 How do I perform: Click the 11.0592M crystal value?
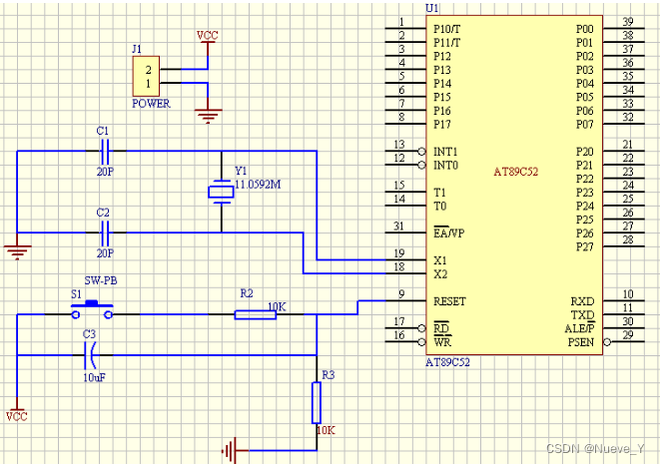[258, 185]
